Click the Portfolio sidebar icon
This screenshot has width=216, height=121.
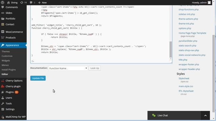[x=3, y=19]
